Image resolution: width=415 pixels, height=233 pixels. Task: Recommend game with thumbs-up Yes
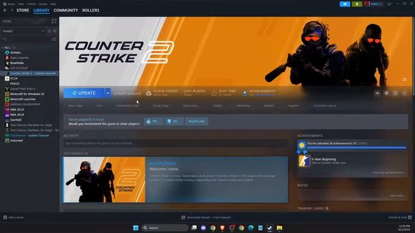tap(153, 121)
